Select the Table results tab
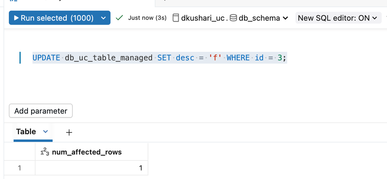Screen dimensions: 387x179 click(26, 132)
